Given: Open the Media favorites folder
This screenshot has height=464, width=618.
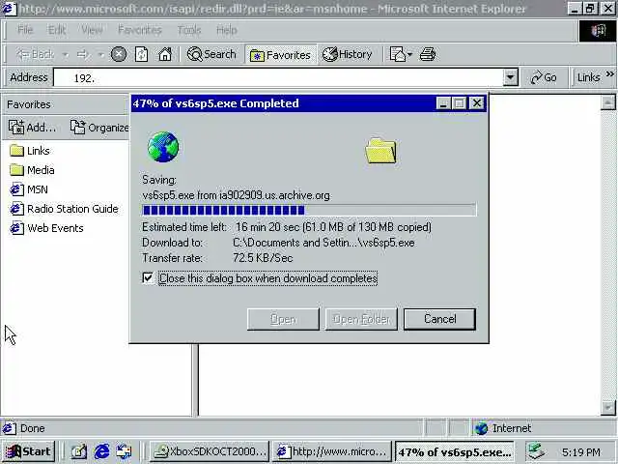Looking at the screenshot, I should click(x=32, y=170).
